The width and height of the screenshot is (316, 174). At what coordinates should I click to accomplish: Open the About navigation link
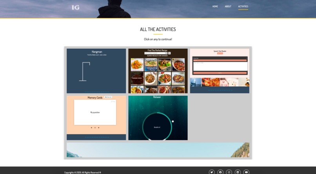point(228,6)
